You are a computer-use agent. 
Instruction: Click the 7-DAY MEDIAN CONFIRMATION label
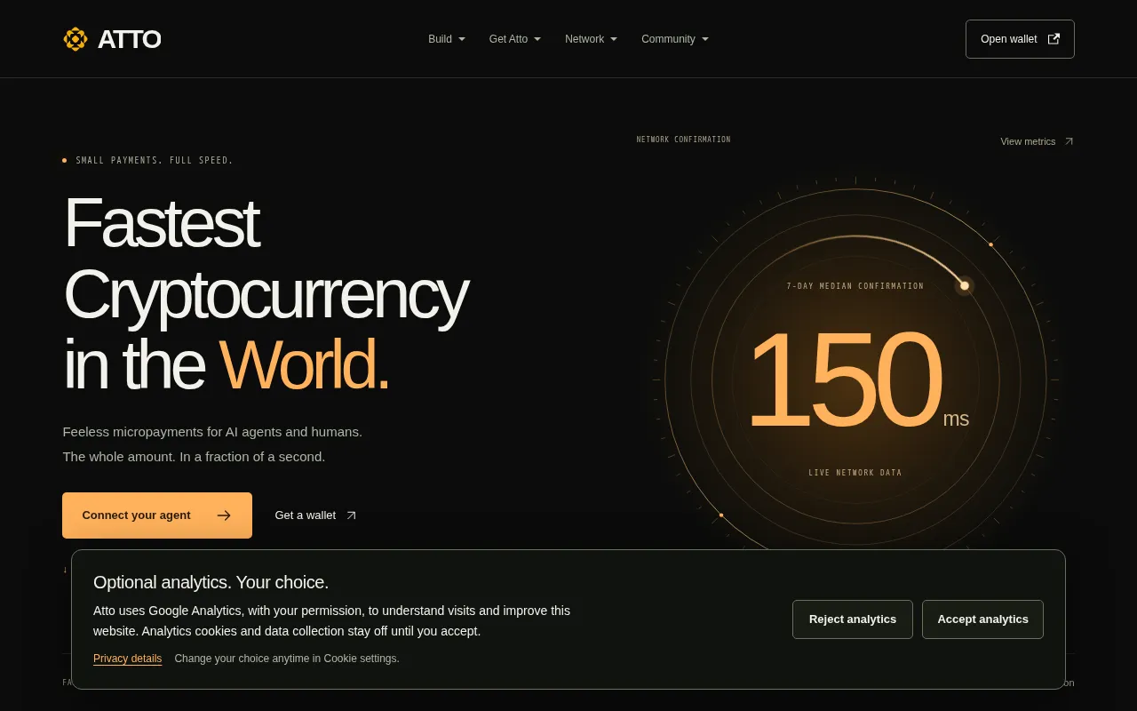[855, 286]
